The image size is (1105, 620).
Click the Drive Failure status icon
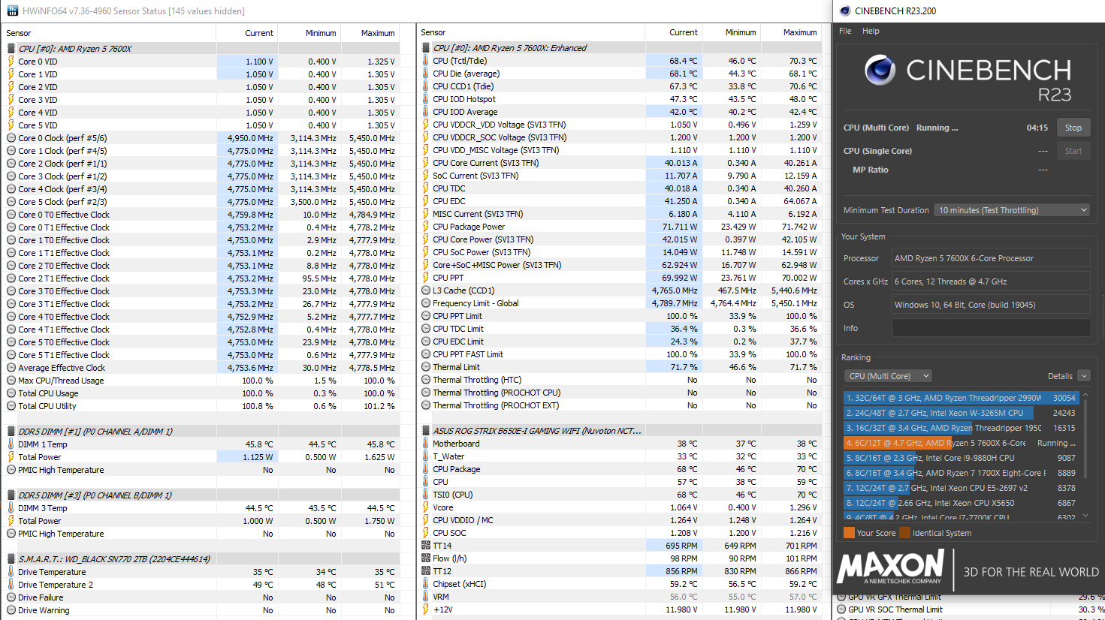[11, 597]
